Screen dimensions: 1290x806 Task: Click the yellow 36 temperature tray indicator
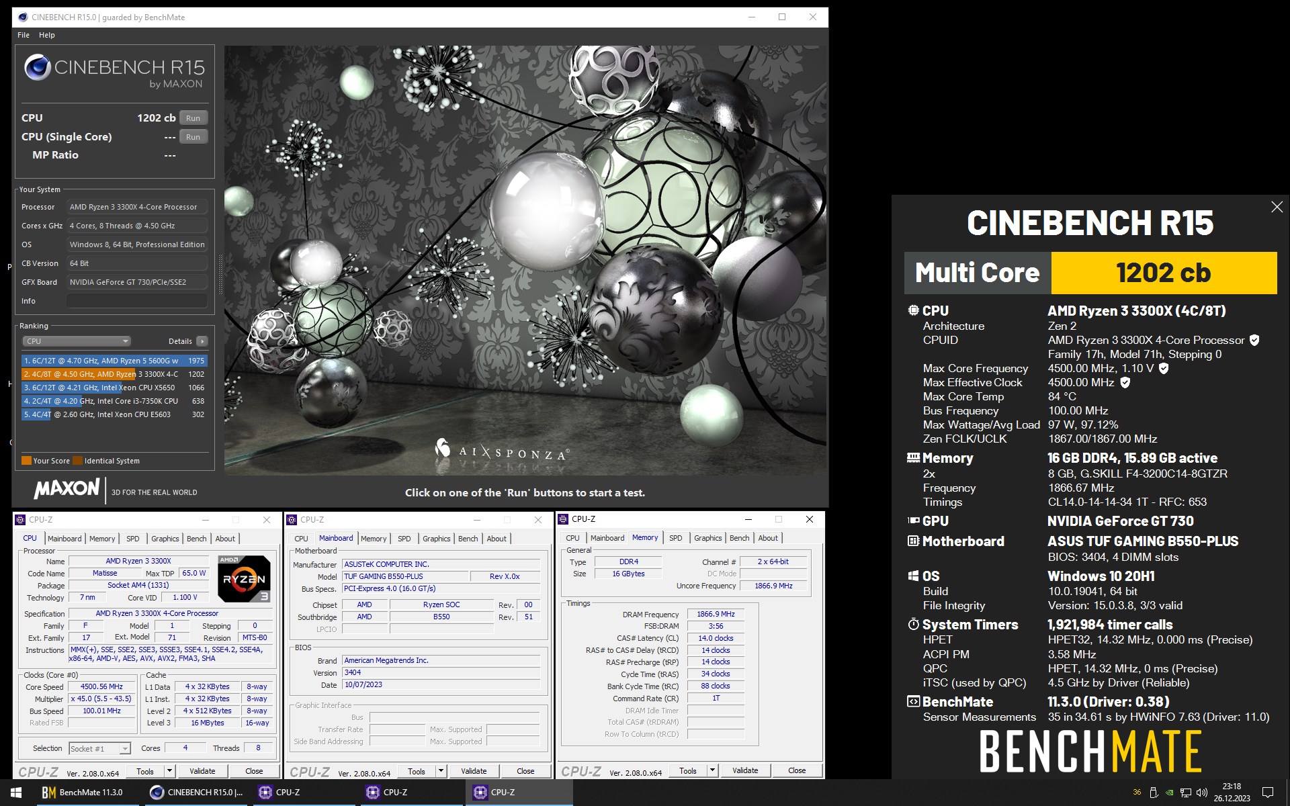tap(1137, 793)
